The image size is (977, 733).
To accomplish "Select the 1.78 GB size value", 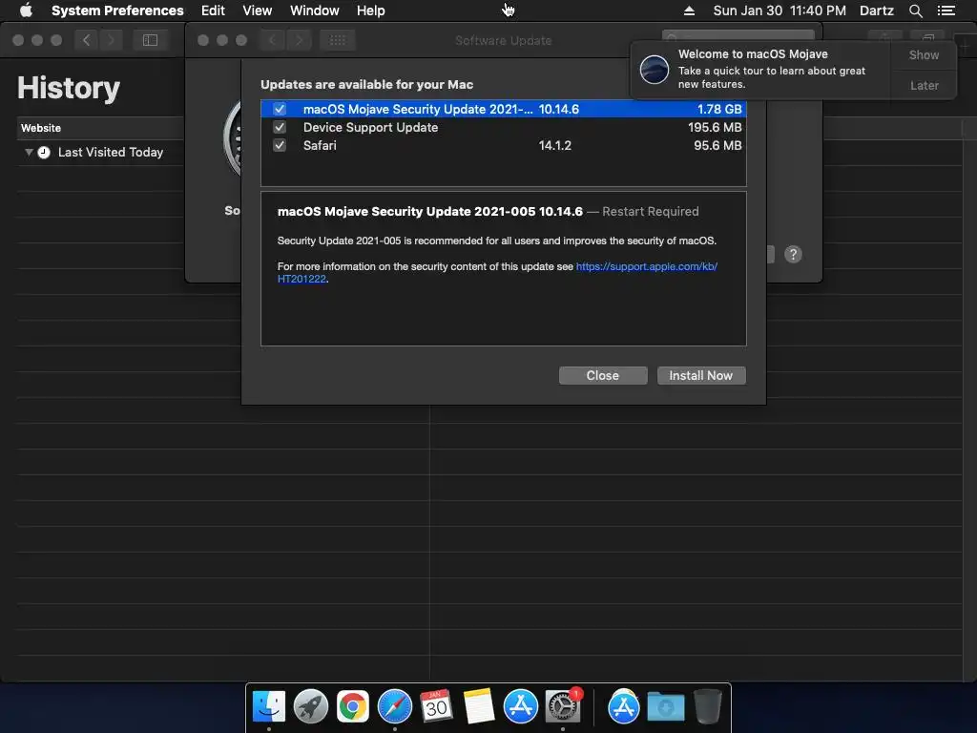I will 719,109.
